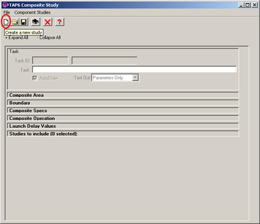Click the white Task description field
This screenshot has width=260, height=224.
tap(135, 70)
